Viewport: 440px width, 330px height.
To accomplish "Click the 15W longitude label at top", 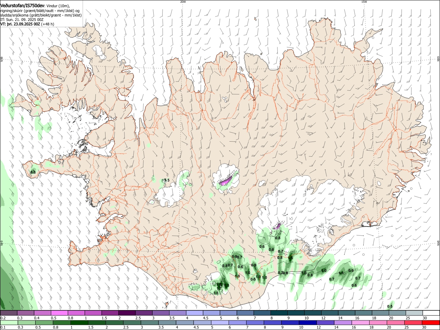I will pyautogui.click(x=364, y=1).
